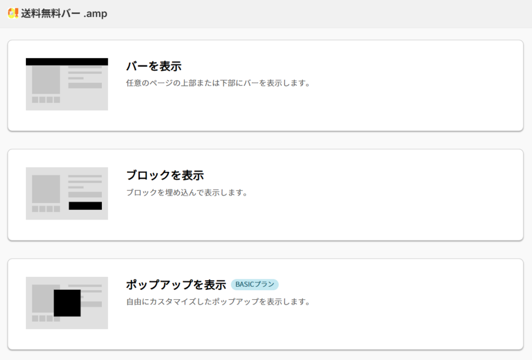Click the small gray thumbnail row in the bar preview
Image resolution: width=532 pixels, height=360 pixels.
pos(46,99)
